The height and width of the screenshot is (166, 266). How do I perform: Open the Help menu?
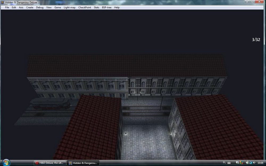[117, 7]
